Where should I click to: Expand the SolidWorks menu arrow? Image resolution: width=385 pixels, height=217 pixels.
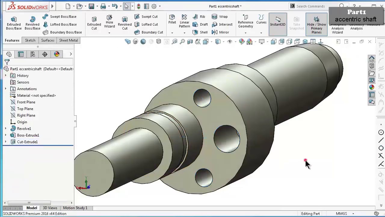(52, 6)
